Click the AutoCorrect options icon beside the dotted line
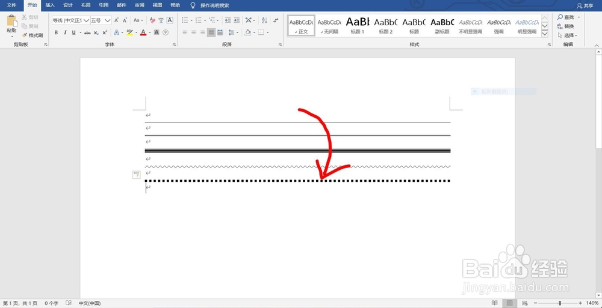Image resolution: width=602 pixels, height=308 pixels. (136, 175)
